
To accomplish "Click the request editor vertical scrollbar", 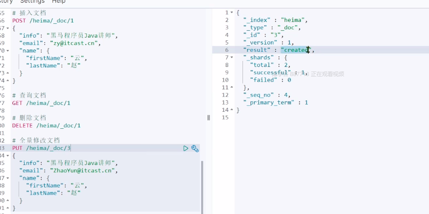I will tap(202, 187).
